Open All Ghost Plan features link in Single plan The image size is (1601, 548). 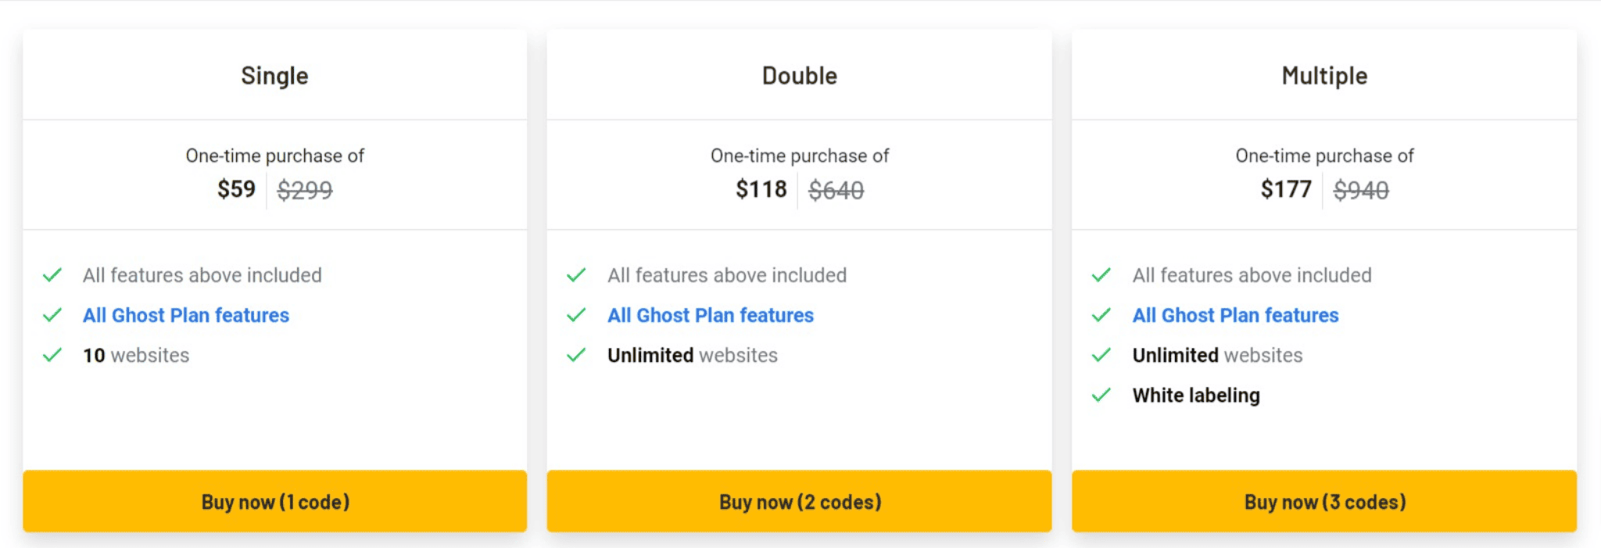point(186,315)
